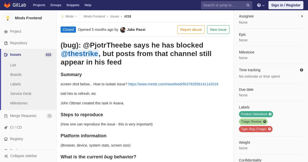
Task: Open the Merge Requests sidebar item
Action: tap(28, 116)
